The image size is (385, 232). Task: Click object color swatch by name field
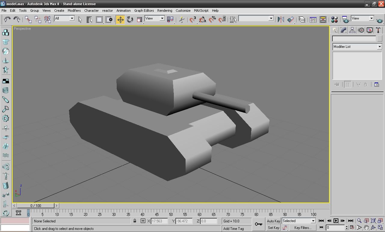[x=379, y=39]
